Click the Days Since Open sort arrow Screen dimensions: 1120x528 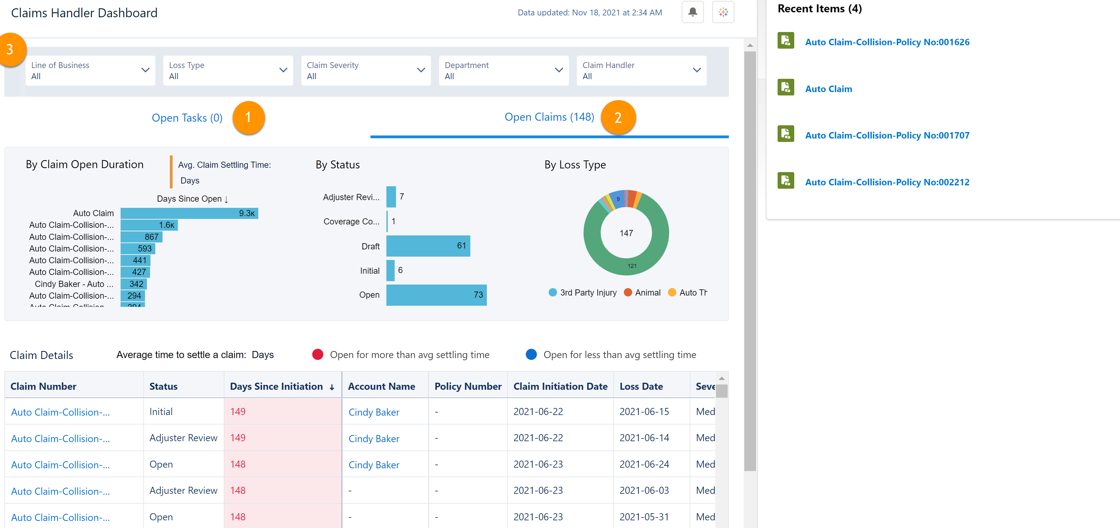pos(226,199)
